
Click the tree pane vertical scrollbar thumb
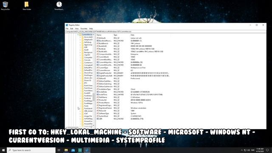(x=93, y=97)
